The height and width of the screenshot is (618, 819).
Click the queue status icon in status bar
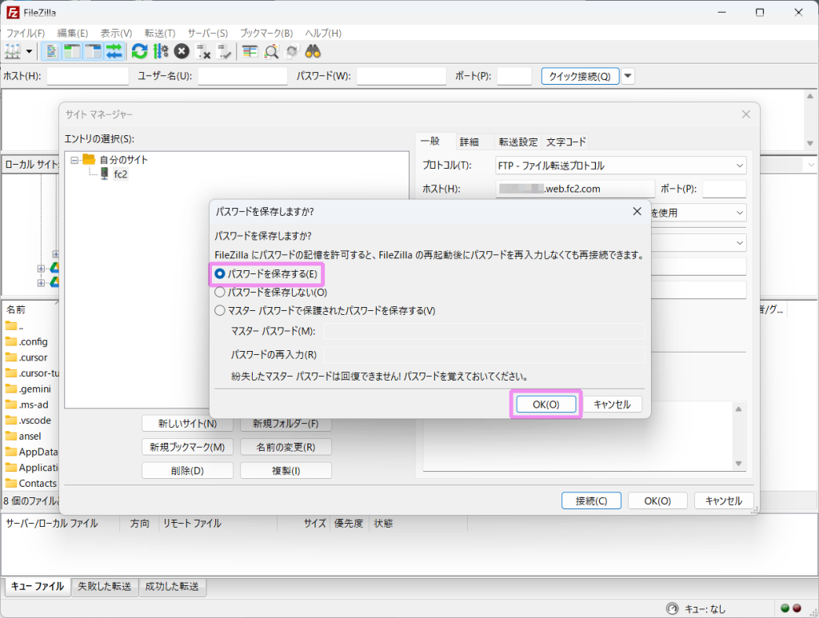(x=672, y=608)
